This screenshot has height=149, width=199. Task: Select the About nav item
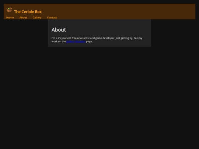23,18
